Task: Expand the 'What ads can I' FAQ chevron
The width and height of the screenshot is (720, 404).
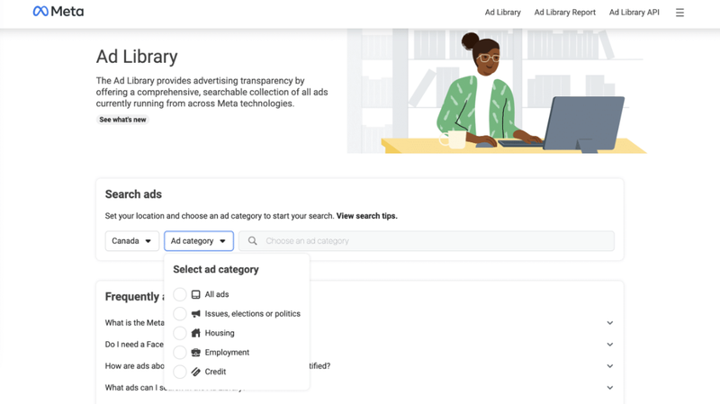Action: pyautogui.click(x=610, y=388)
